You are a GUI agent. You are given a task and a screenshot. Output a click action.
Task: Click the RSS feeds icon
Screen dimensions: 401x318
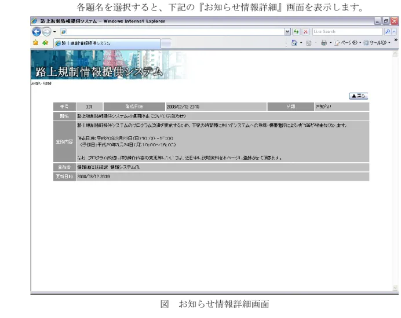point(309,43)
